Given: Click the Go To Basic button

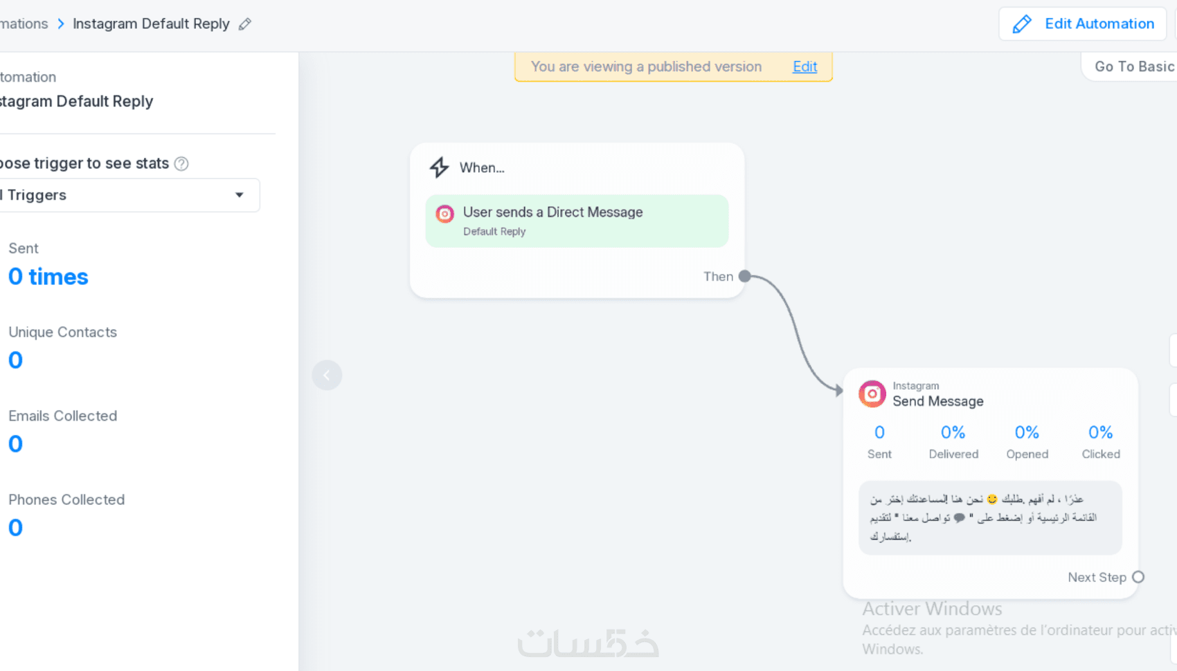Looking at the screenshot, I should 1133,66.
